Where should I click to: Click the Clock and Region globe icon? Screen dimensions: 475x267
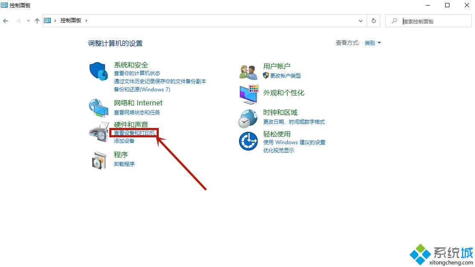click(248, 118)
